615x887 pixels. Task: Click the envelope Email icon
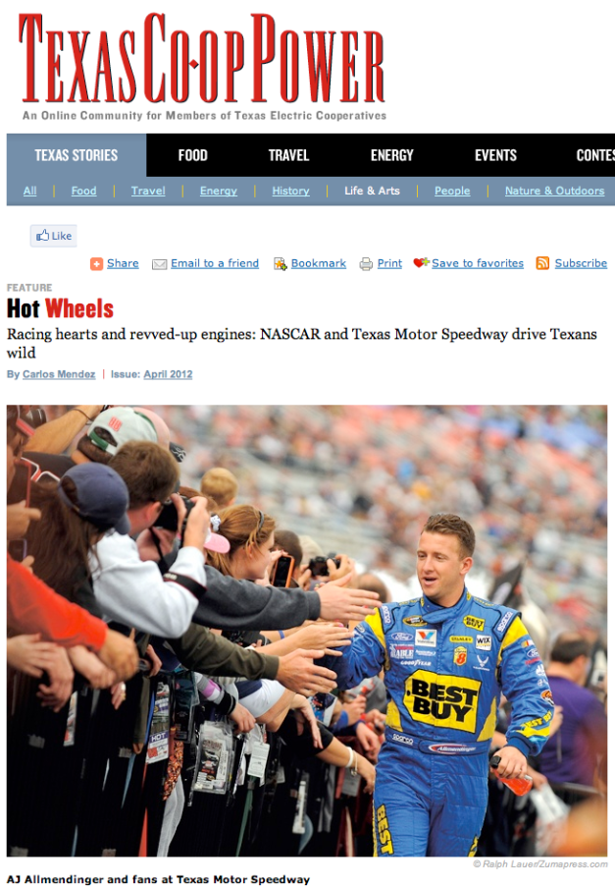tap(160, 264)
